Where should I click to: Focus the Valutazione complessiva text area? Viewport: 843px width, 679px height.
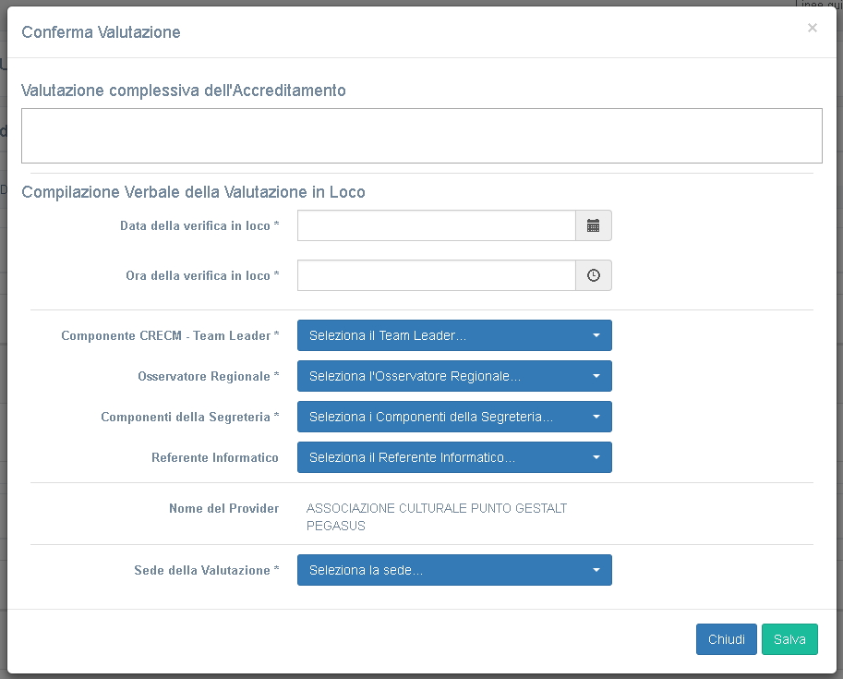422,136
